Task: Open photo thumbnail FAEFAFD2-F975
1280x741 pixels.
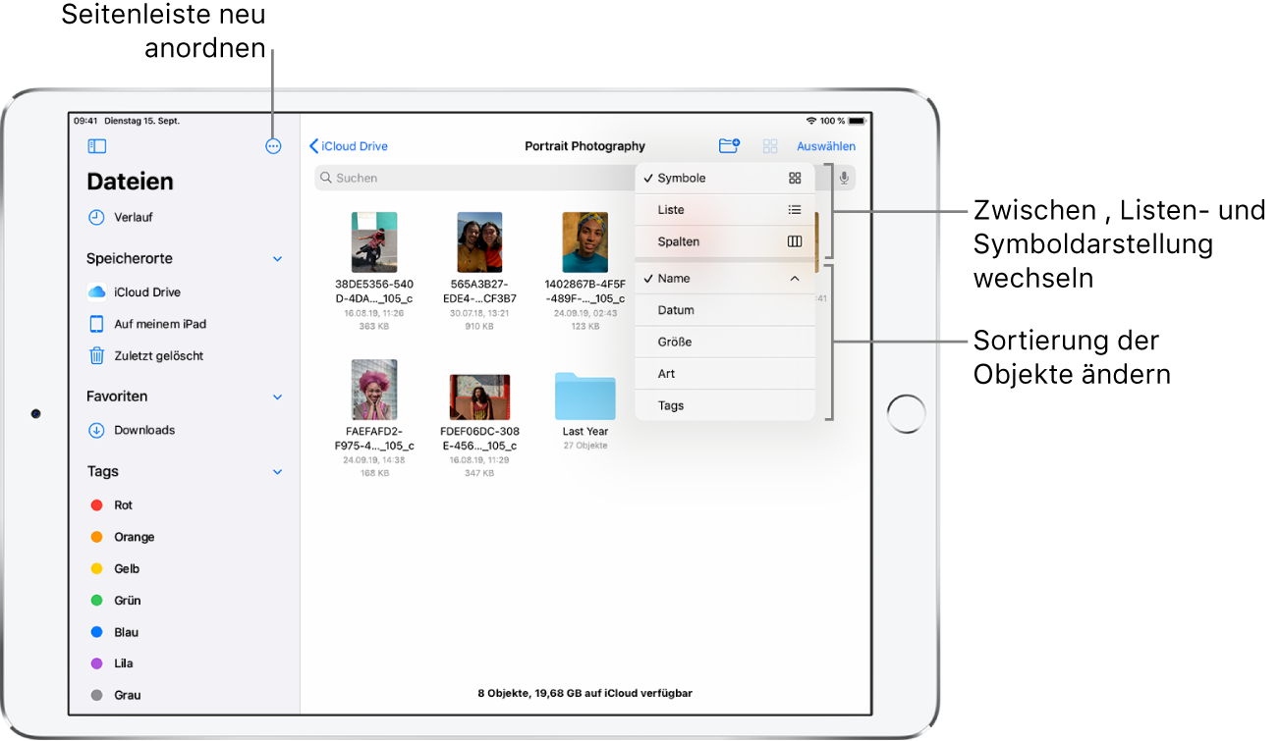Action: 374,390
